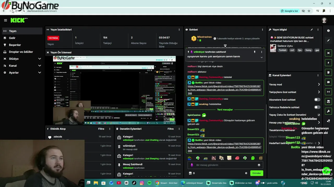The height and width of the screenshot is (187, 334).
Task: Open pinned message three-dot options
Action: pyautogui.click(x=261, y=52)
